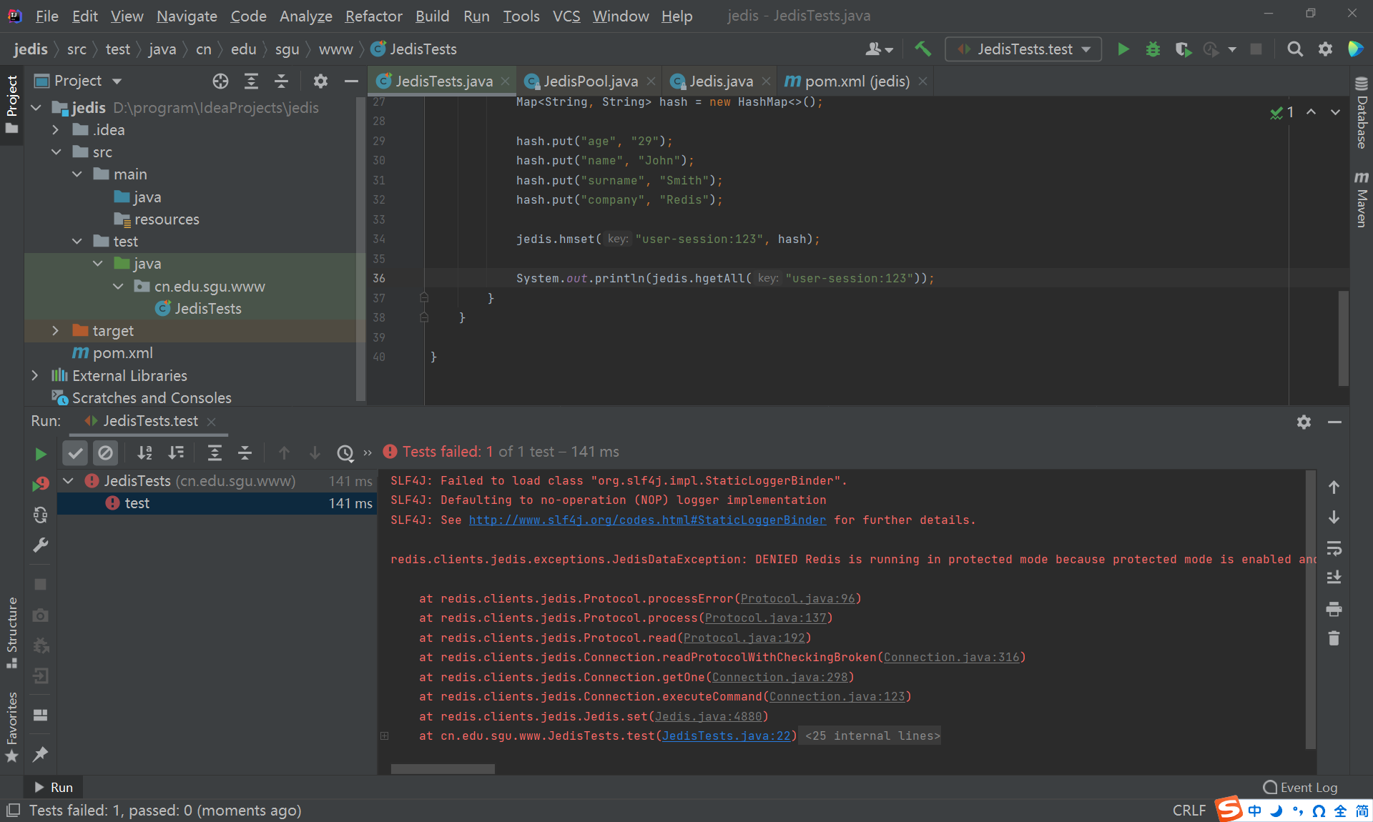1373x822 pixels.
Task: Click the Build project hammer icon
Action: 922,49
